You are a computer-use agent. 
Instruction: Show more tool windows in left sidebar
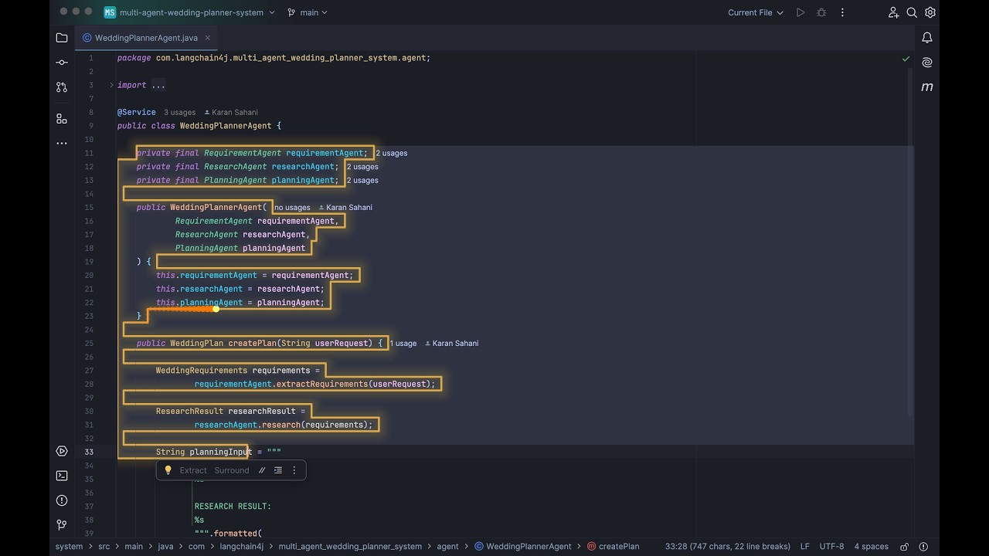tap(62, 143)
